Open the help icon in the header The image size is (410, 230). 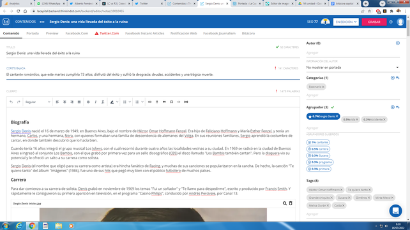[391, 22]
